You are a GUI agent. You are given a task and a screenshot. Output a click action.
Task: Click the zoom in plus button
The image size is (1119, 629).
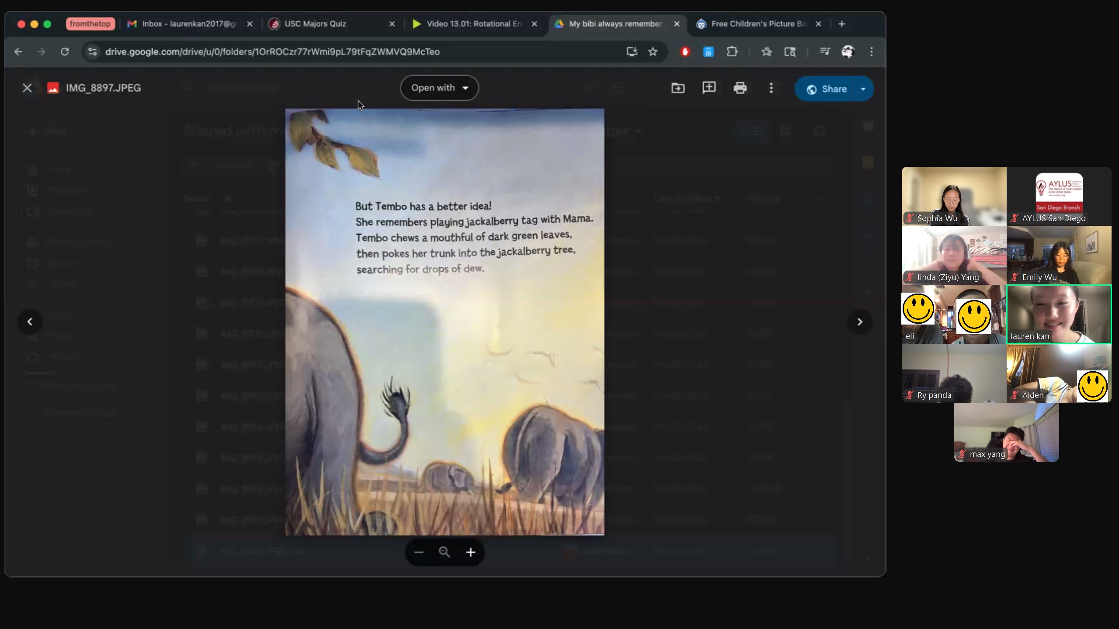470,553
